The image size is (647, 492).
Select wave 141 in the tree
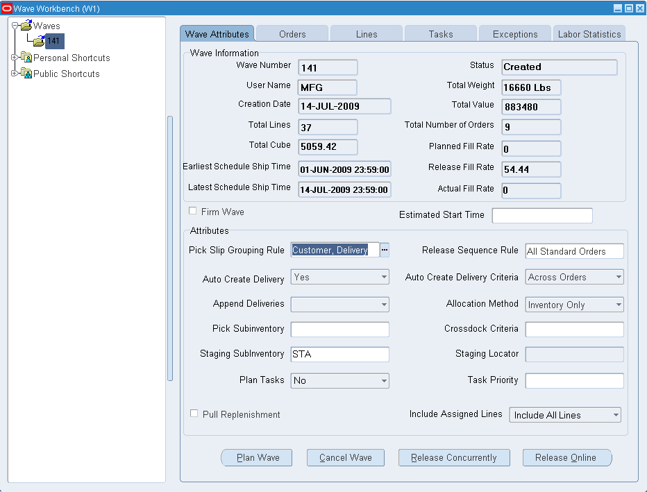point(54,41)
